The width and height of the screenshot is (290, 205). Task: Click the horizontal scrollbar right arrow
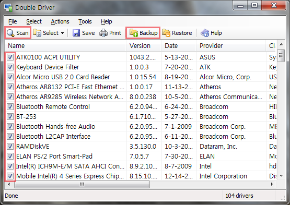pyautogui.click(x=272, y=184)
